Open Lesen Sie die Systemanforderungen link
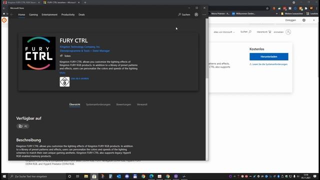The width and height of the screenshot is (320, 180). pyautogui.click(x=268, y=64)
